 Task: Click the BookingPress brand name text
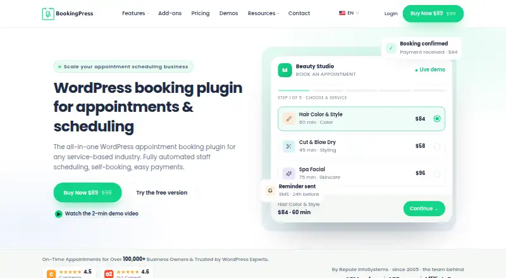(75, 13)
